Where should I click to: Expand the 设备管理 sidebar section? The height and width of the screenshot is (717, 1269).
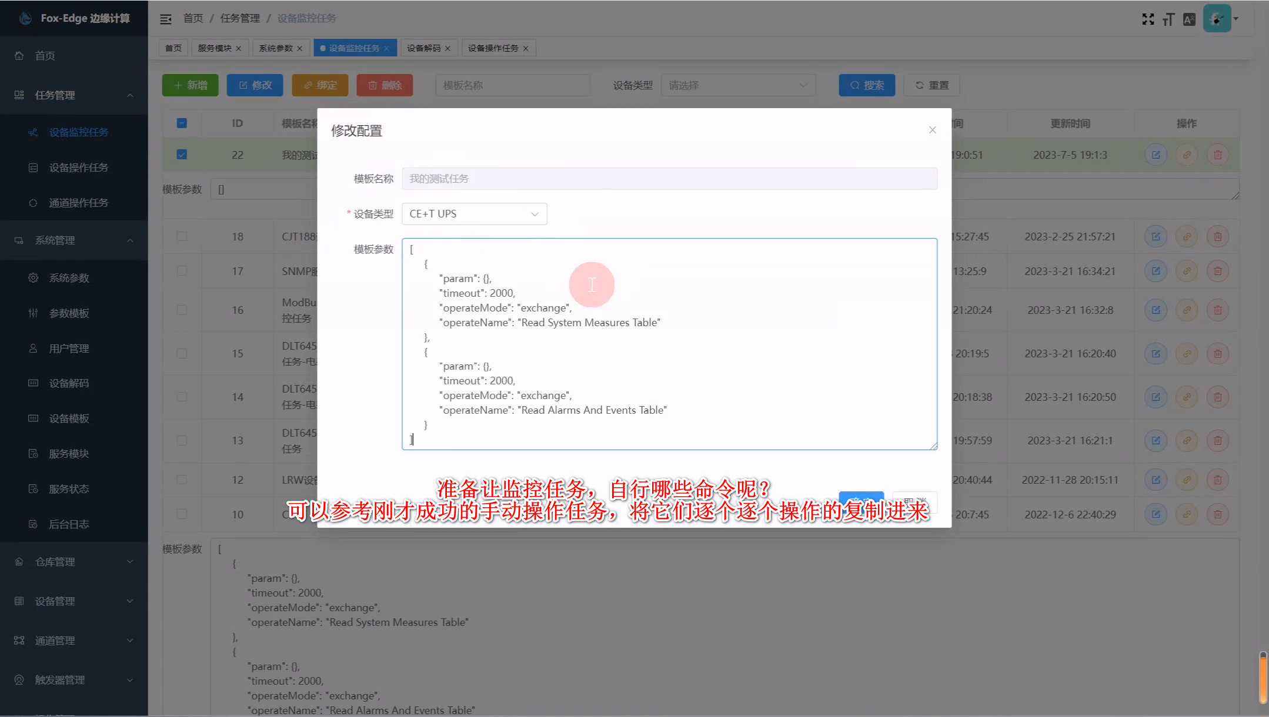(74, 601)
